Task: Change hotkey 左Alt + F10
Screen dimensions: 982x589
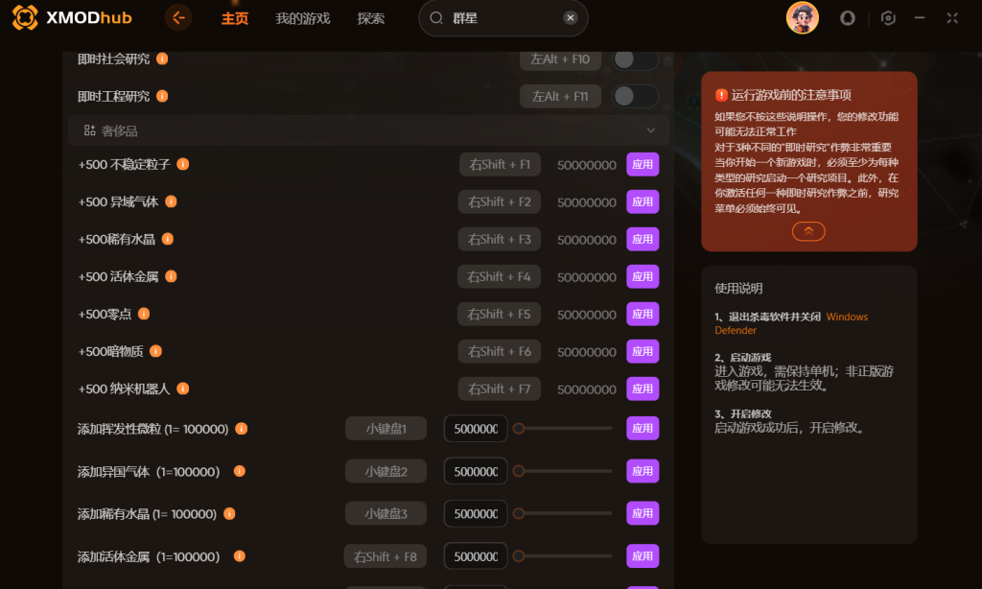Action: [560, 59]
